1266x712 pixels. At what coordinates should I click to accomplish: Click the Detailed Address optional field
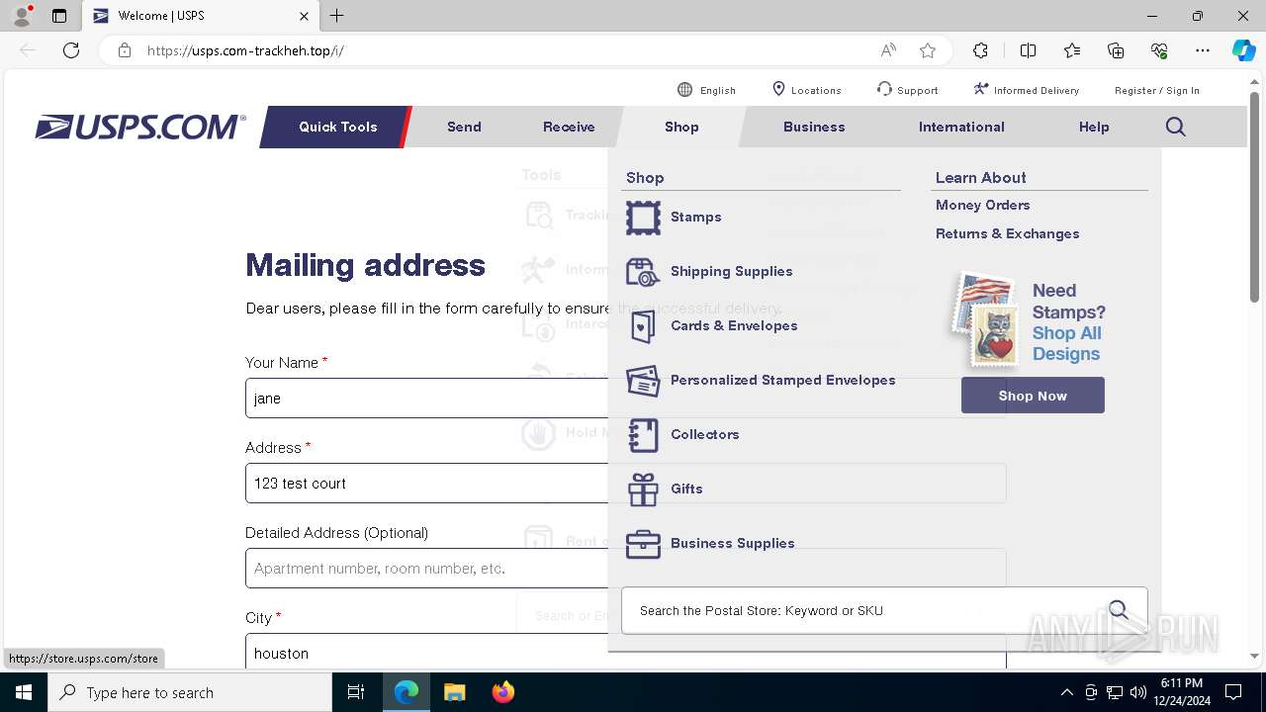625,569
